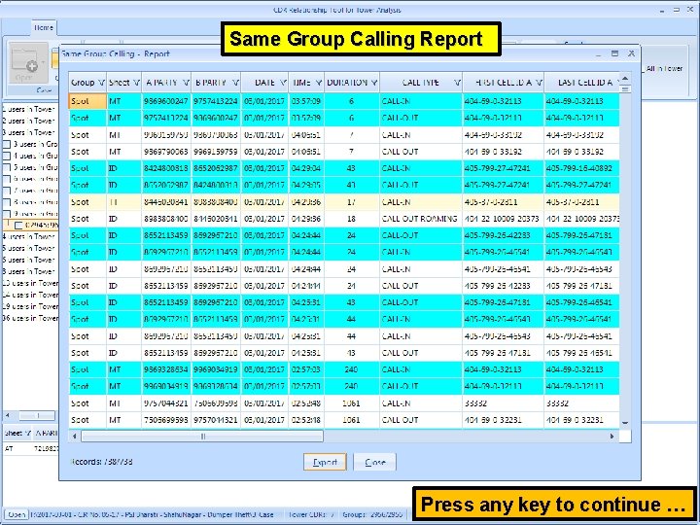Tick the highlighted number checkbox in tree
Screen dimensions: 700x525
point(18,225)
